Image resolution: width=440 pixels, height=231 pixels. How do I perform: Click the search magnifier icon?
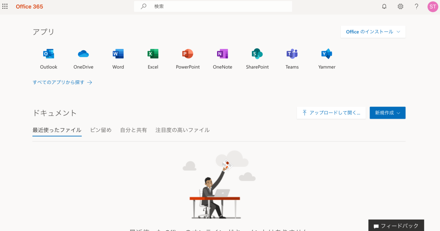(x=144, y=7)
